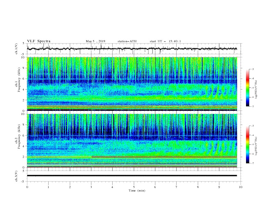
Task: Click the ch.2 PSD color scale bar
Action: (247, 144)
